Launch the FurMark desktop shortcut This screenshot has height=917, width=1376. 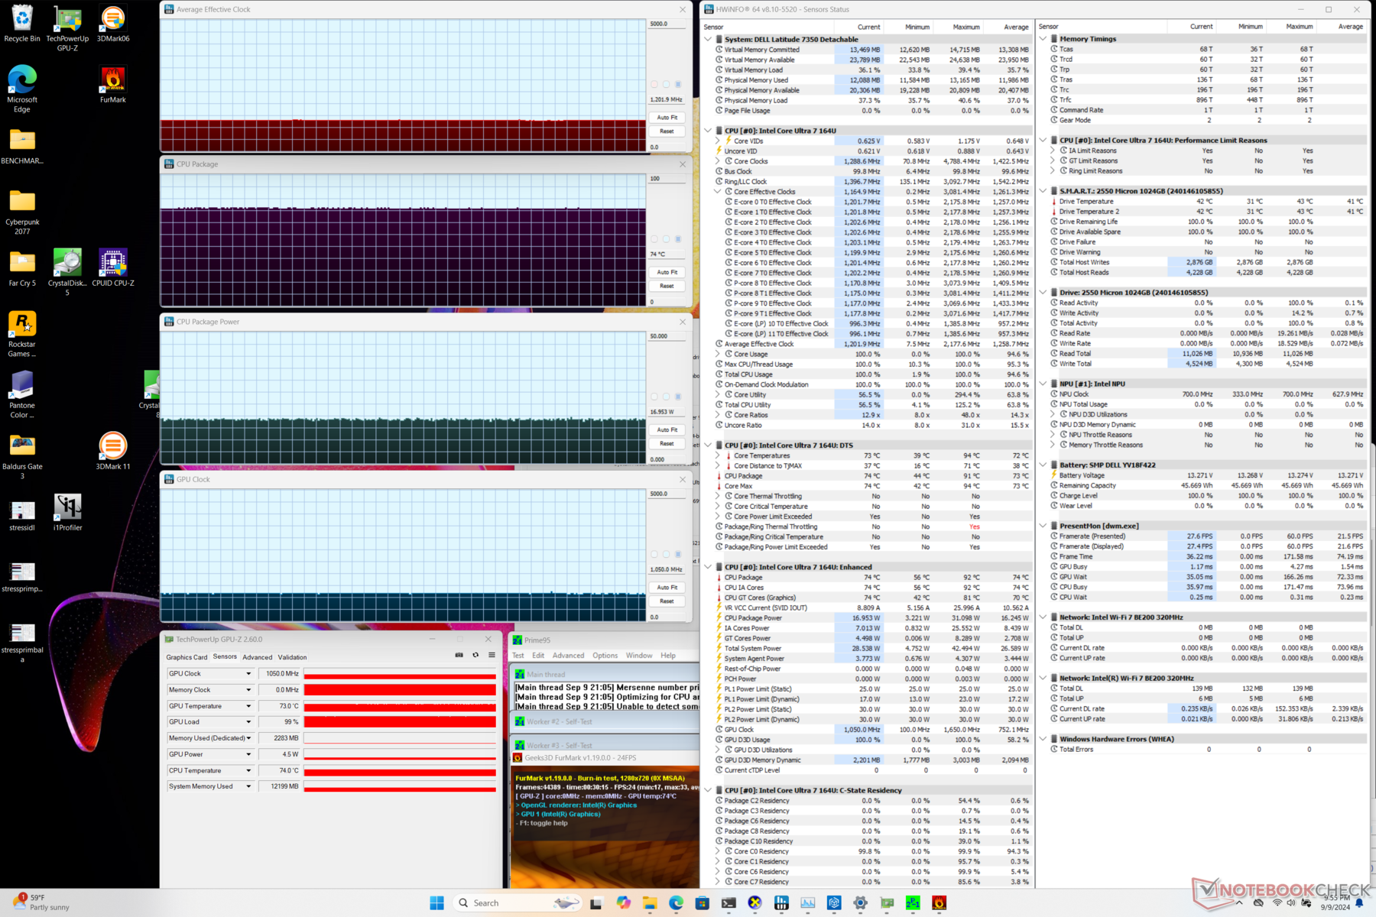click(113, 85)
